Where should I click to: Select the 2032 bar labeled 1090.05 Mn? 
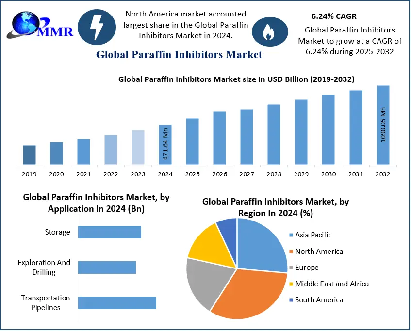pos(383,125)
